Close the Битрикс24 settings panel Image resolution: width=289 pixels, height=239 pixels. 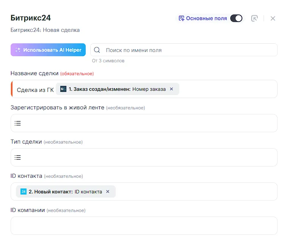point(273,18)
